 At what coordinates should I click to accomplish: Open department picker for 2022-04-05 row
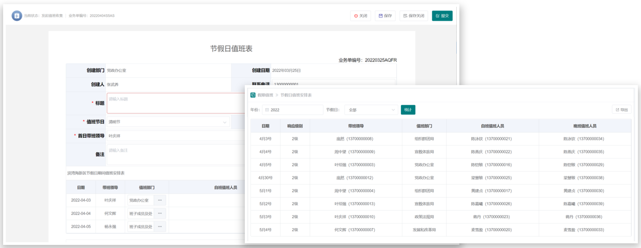click(160, 227)
